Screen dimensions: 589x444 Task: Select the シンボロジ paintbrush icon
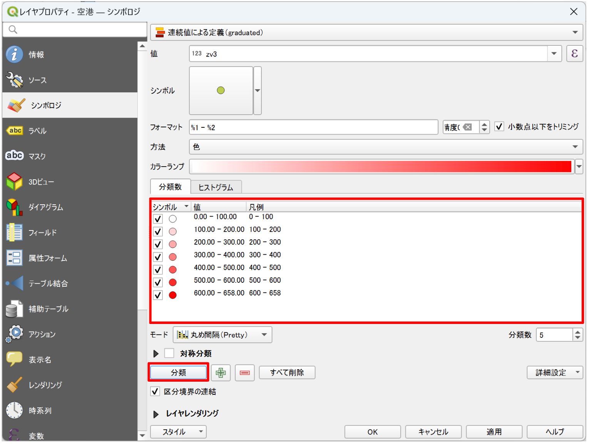16,105
